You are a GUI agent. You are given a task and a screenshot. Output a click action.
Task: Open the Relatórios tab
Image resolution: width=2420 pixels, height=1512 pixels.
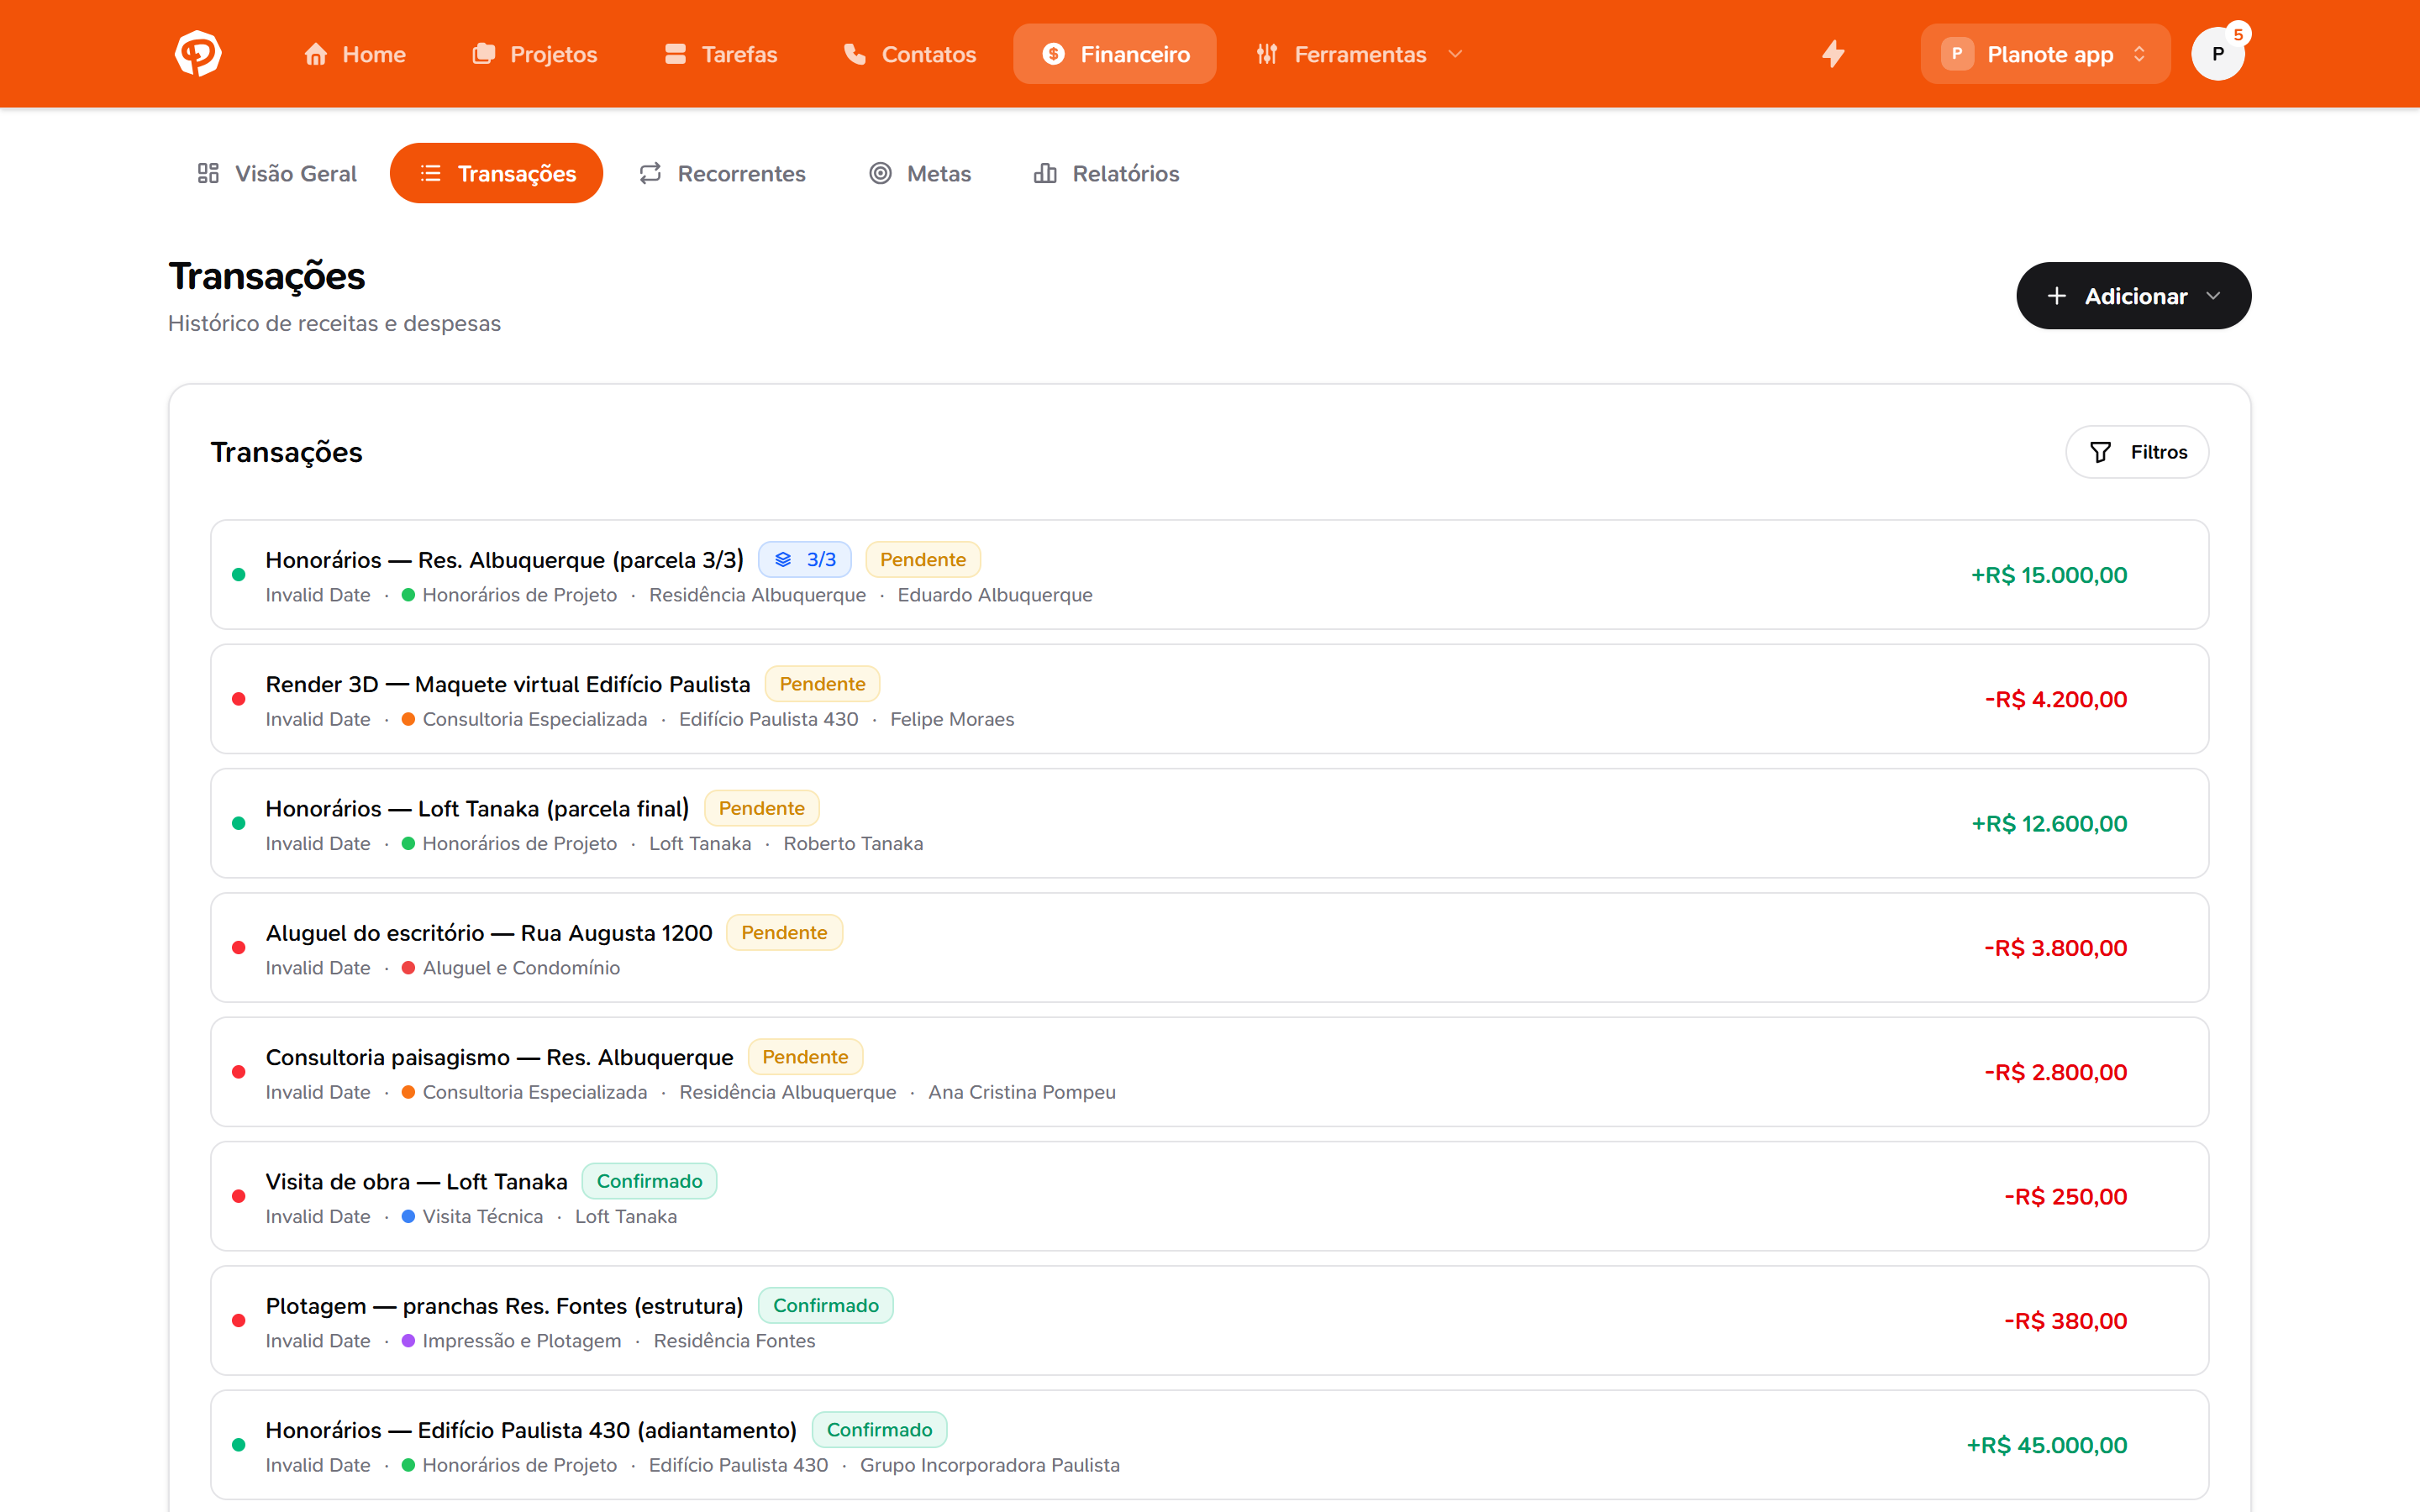click(1106, 173)
